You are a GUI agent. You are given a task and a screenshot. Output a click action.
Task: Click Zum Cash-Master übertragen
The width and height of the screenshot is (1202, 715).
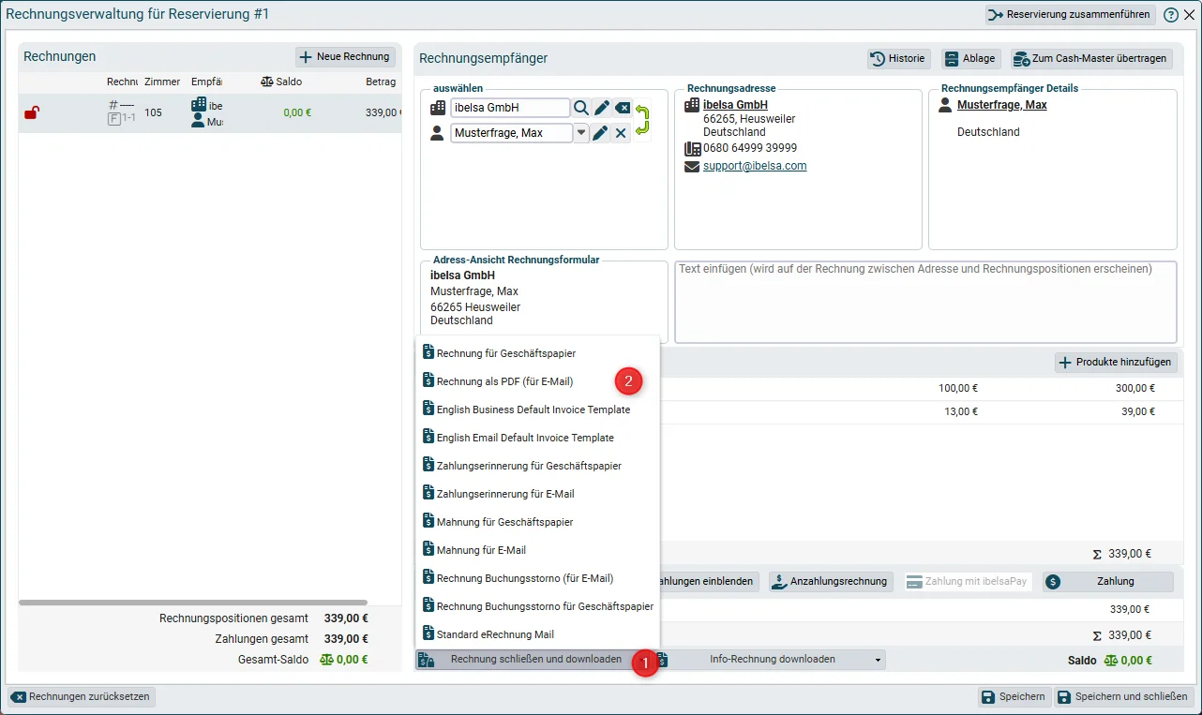(1092, 58)
